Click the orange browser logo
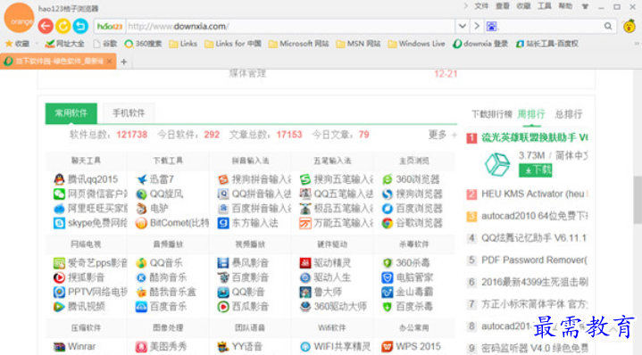This screenshot has width=642, height=355. coord(20,18)
